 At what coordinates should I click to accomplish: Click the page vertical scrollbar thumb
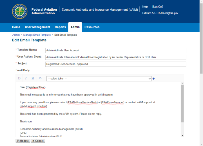(x=201, y=38)
